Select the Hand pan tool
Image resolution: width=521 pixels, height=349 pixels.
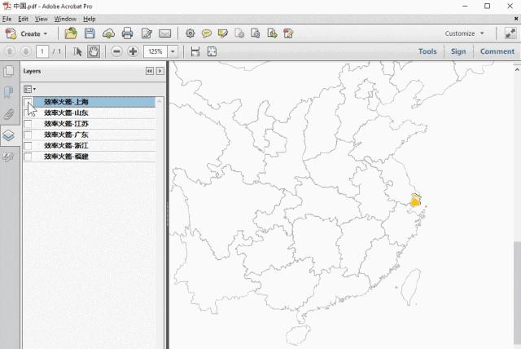[x=94, y=51]
